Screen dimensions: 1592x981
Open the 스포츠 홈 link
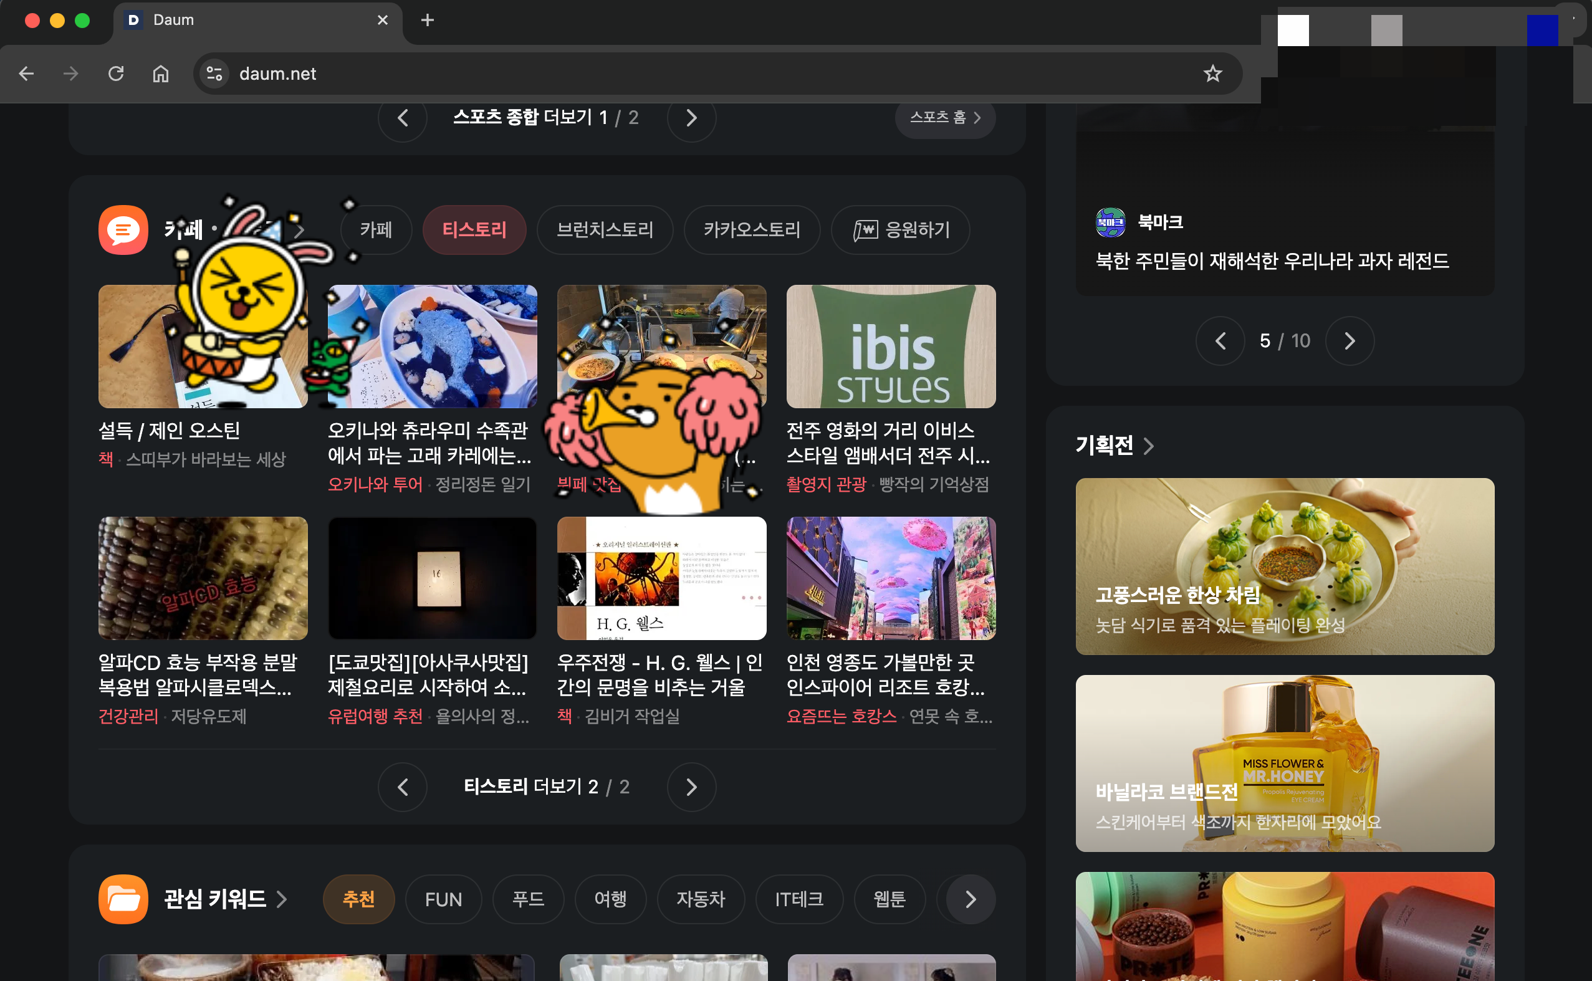pos(944,117)
